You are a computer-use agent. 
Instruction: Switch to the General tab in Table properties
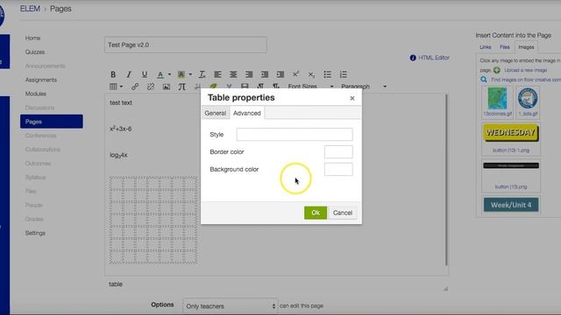click(x=216, y=113)
